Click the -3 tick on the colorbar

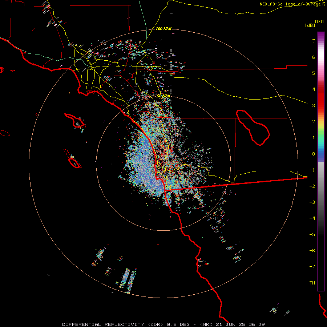point(312,202)
